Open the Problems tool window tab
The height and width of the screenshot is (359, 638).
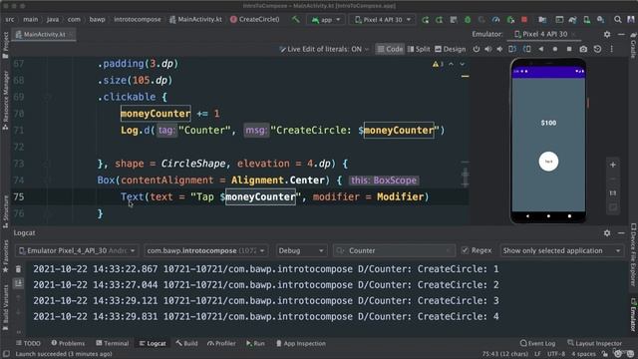(68, 343)
